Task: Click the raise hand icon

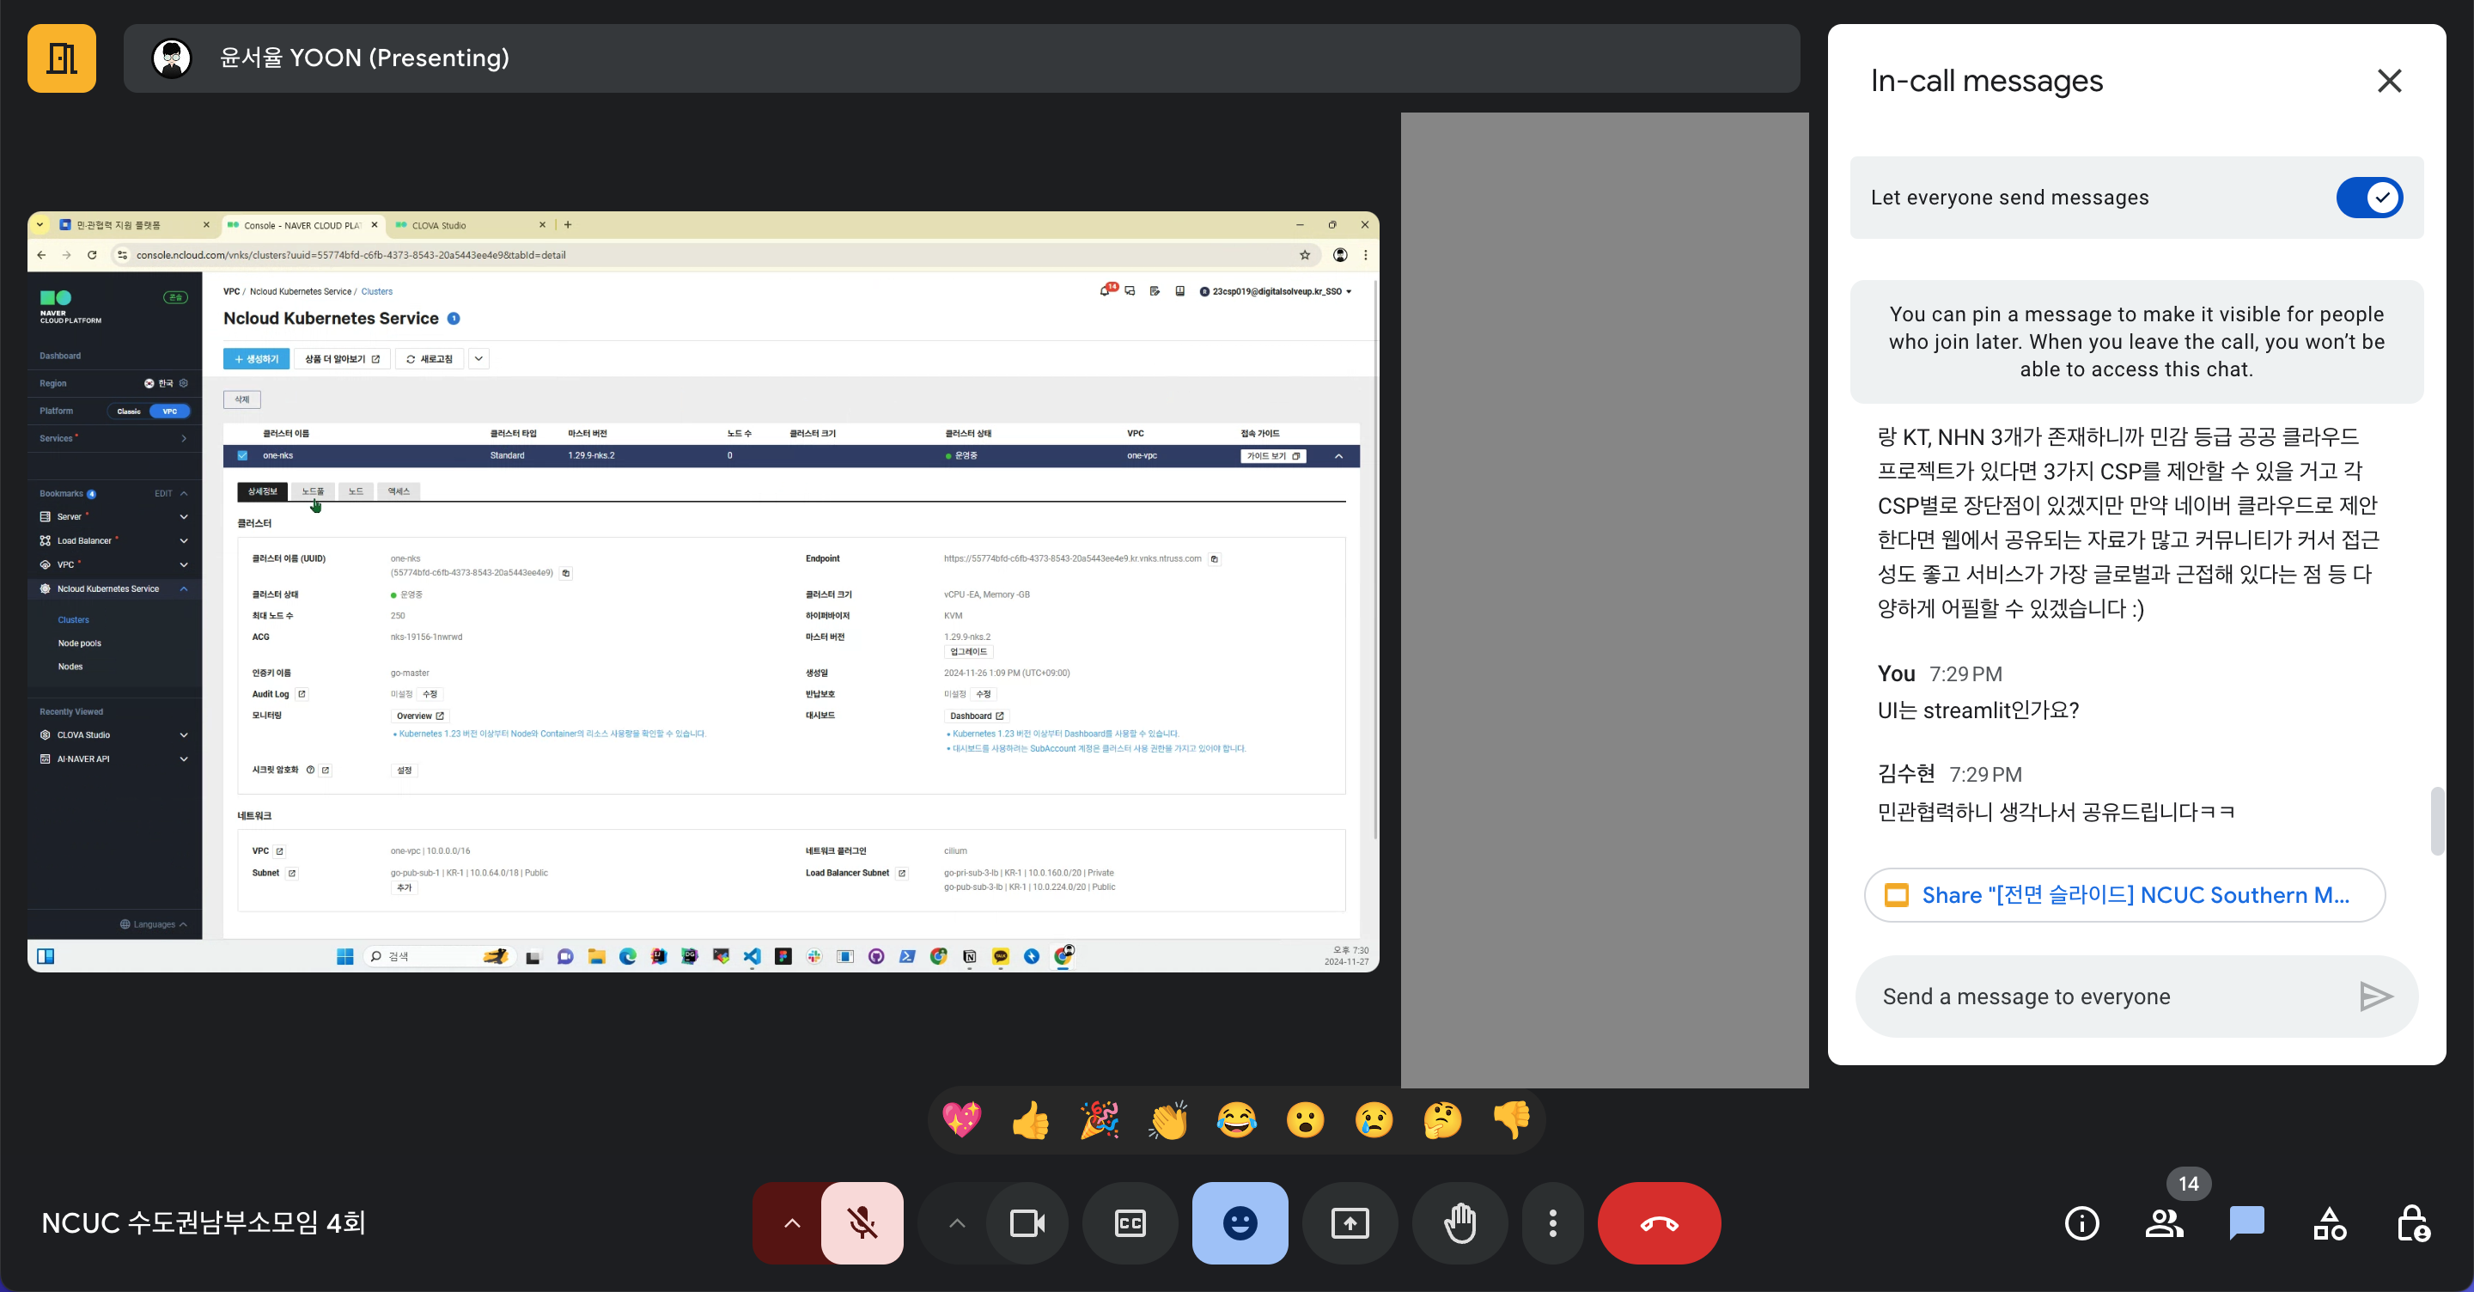Action: [x=1459, y=1222]
